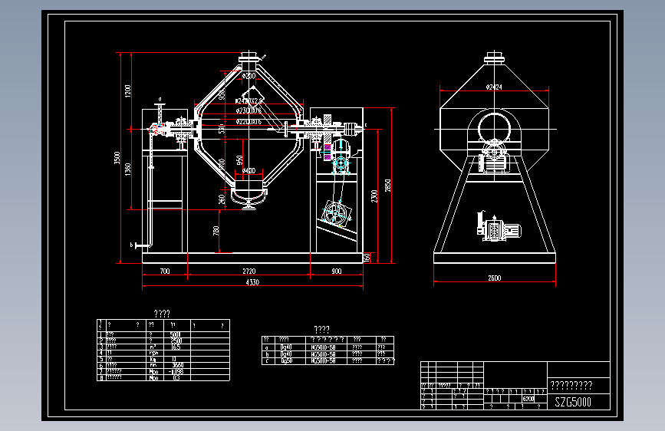This screenshot has height=431, width=665.
Task: Select the 2600 width dimension in side view
Action: point(495,278)
